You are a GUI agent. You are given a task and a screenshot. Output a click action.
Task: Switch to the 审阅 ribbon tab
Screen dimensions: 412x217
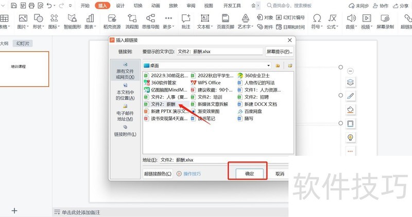191,6
